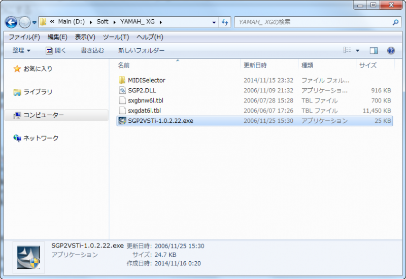Select the SGP2.DLL file name

coord(142,91)
